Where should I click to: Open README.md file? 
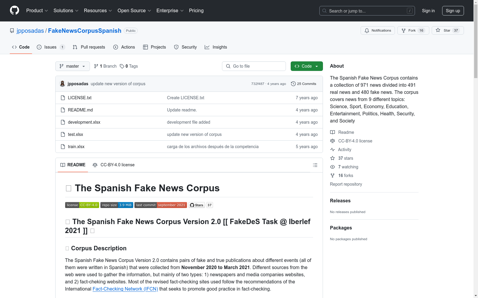pyautogui.click(x=80, y=110)
